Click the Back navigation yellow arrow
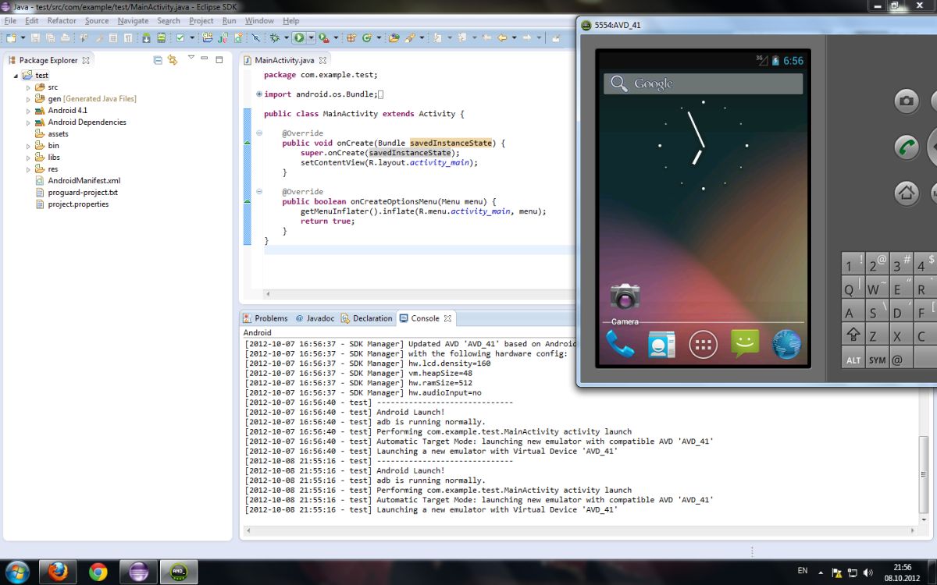 pyautogui.click(x=501, y=37)
